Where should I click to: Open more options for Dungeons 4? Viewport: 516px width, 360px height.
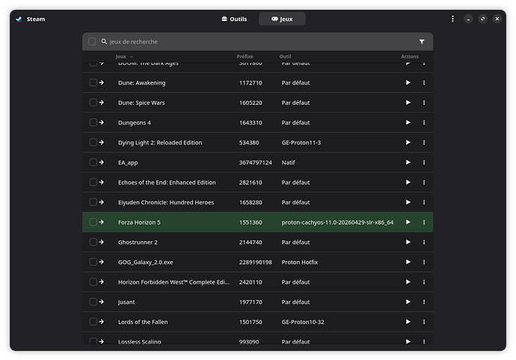pos(424,123)
